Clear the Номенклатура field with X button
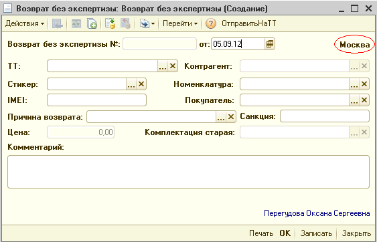377x242 pixels. (364, 84)
